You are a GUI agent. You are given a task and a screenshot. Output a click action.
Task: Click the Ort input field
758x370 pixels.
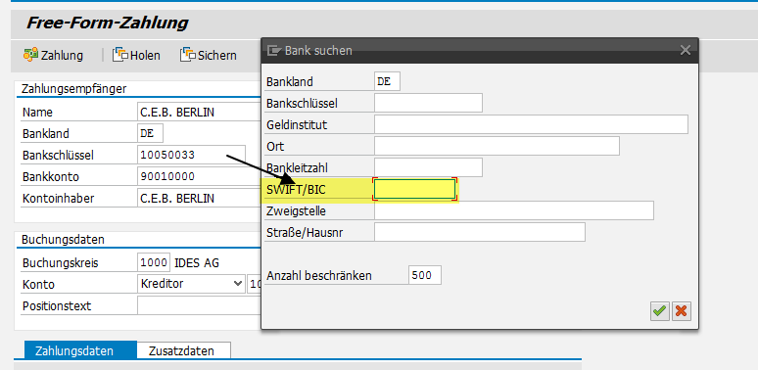point(497,146)
